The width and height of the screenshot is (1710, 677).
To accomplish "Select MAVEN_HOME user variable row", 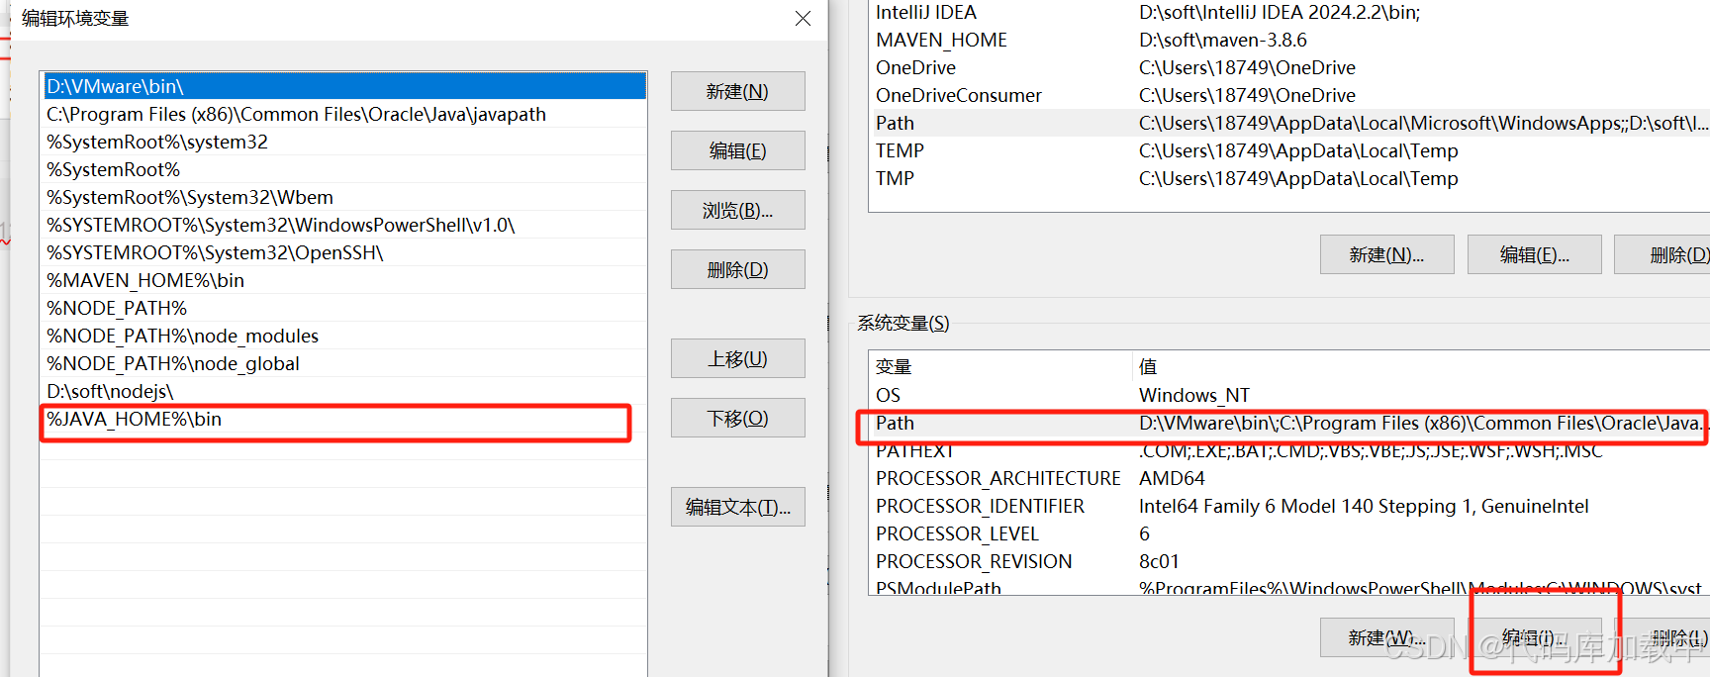I will (1289, 40).
